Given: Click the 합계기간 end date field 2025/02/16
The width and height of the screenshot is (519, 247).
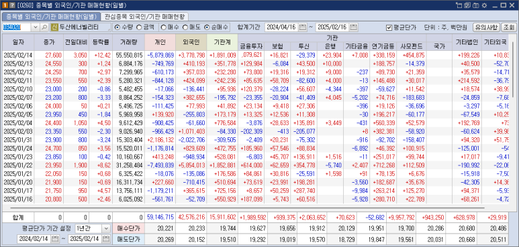Looking at the screenshot, I should point(333,27).
